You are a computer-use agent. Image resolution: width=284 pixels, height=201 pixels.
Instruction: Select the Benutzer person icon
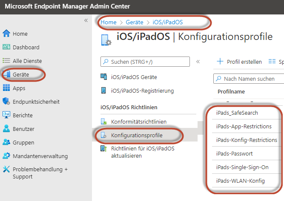(6, 129)
